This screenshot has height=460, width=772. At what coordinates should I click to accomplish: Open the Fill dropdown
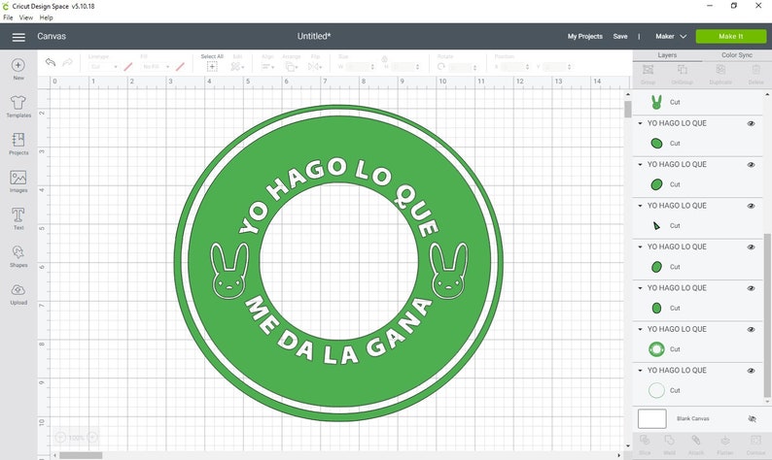pos(157,67)
